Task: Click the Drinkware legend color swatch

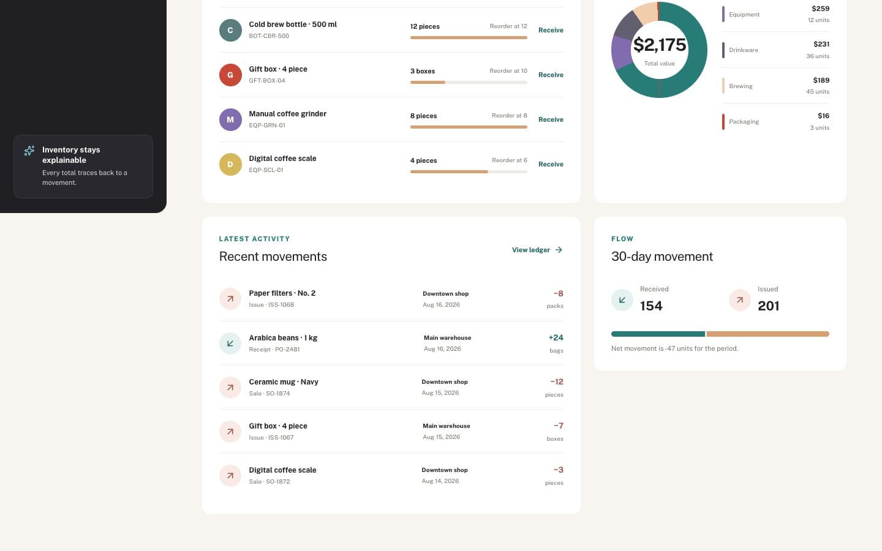Action: pos(723,50)
